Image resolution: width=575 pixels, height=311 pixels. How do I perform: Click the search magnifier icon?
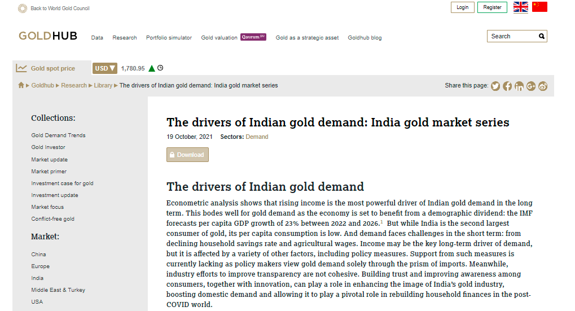542,36
